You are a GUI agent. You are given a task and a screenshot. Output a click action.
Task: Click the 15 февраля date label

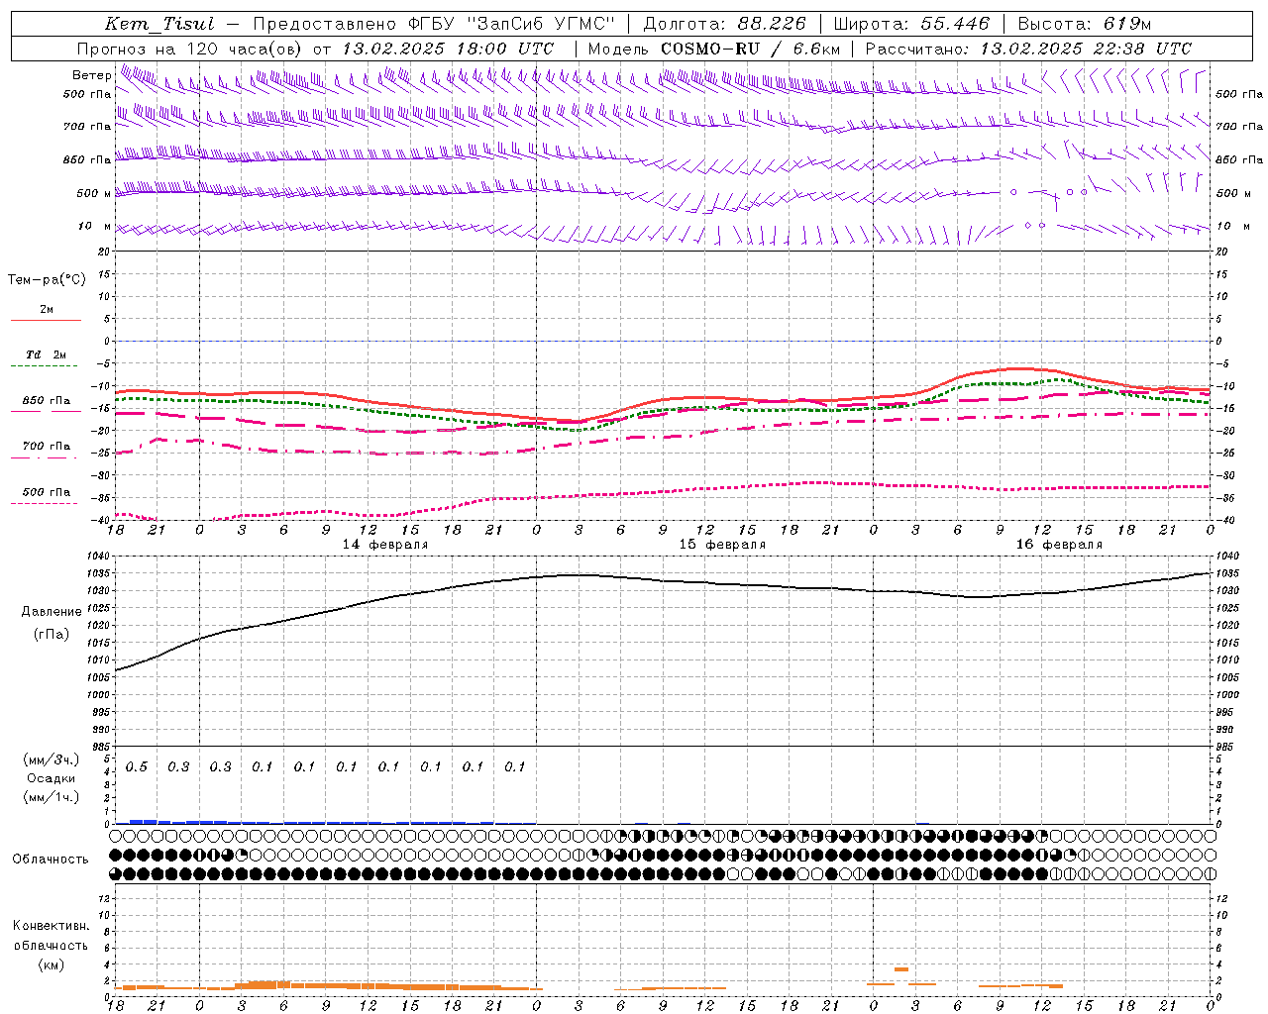[x=722, y=545]
